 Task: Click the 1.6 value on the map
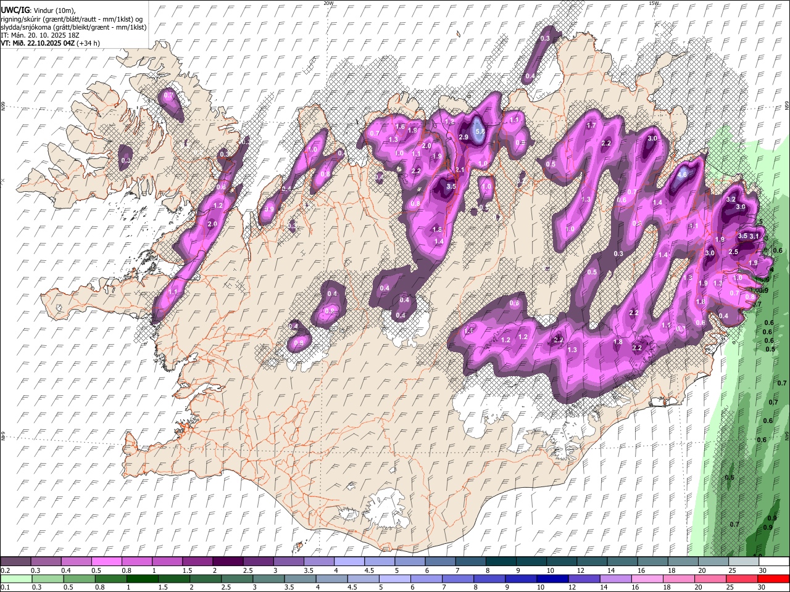click(x=400, y=127)
